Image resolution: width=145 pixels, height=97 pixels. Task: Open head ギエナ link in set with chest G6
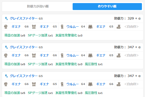tap(16, 55)
